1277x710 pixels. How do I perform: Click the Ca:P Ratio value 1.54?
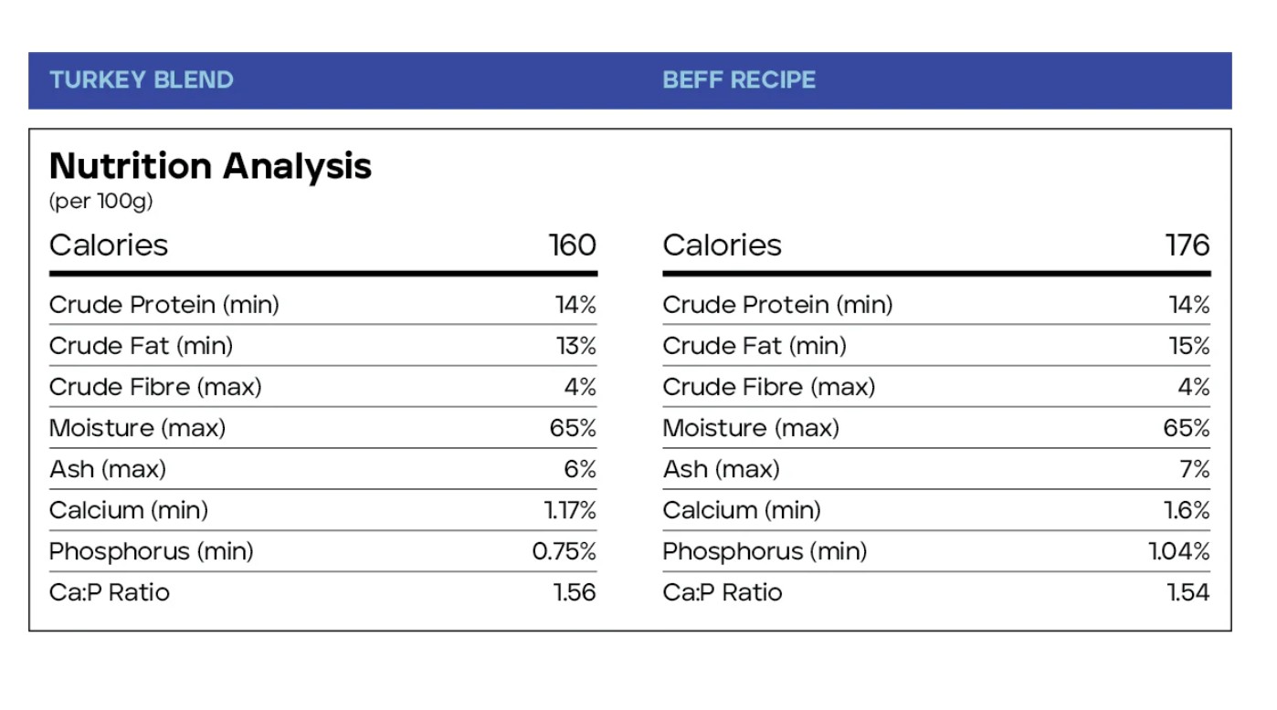pos(1188,592)
